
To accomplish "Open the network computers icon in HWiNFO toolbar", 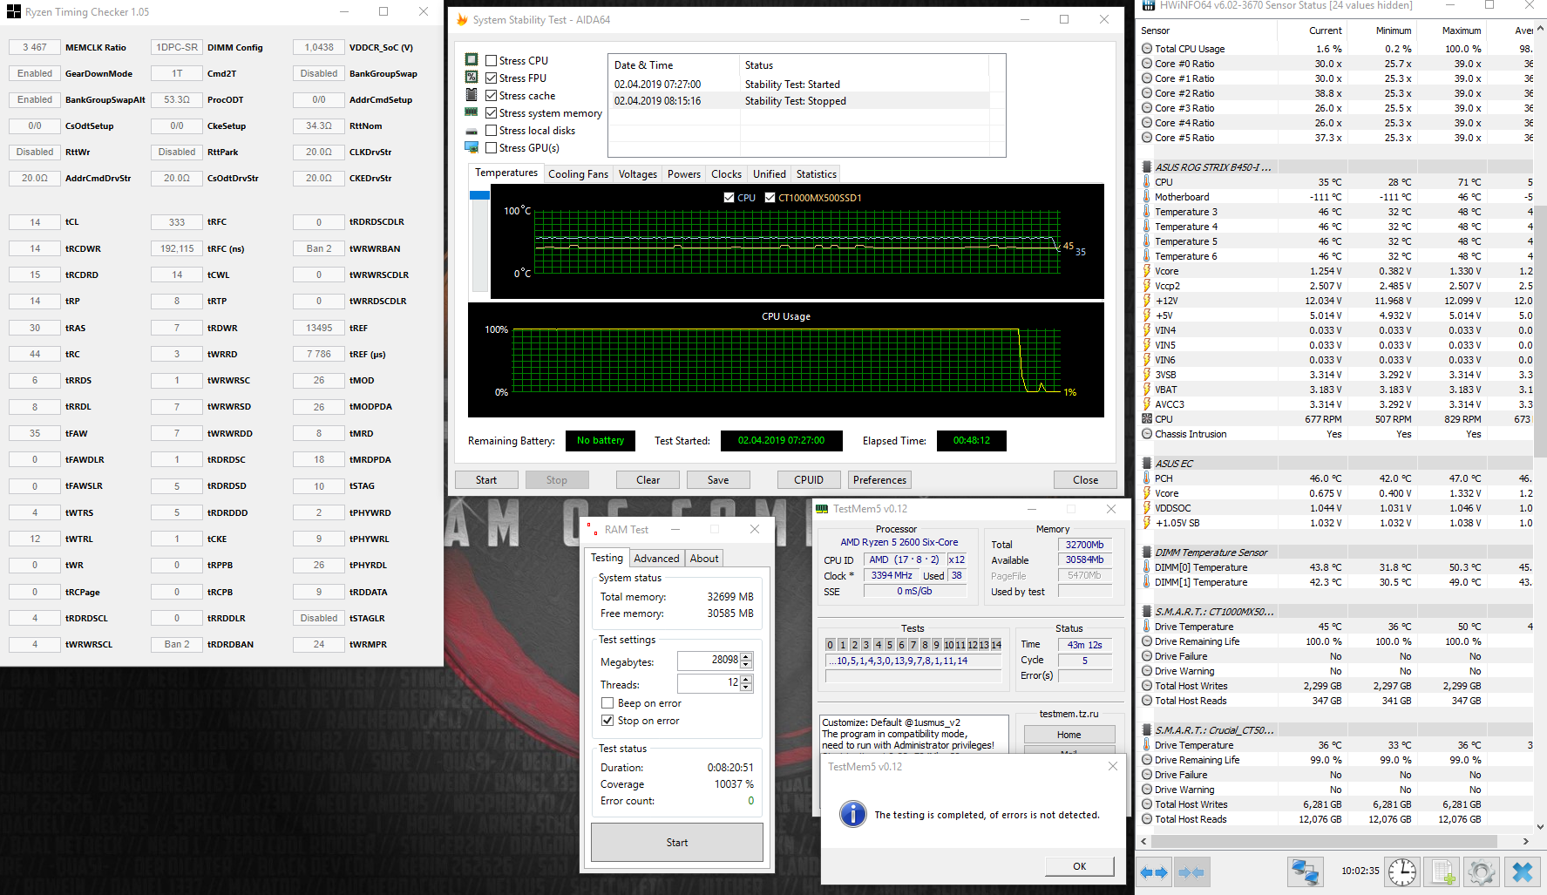I will coord(1306,872).
